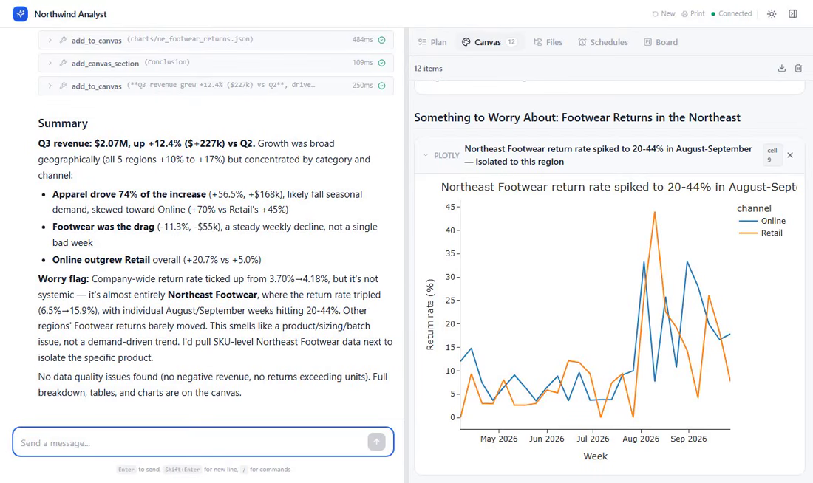Click 'Apparel drove 74% of the increase'

[x=129, y=194]
